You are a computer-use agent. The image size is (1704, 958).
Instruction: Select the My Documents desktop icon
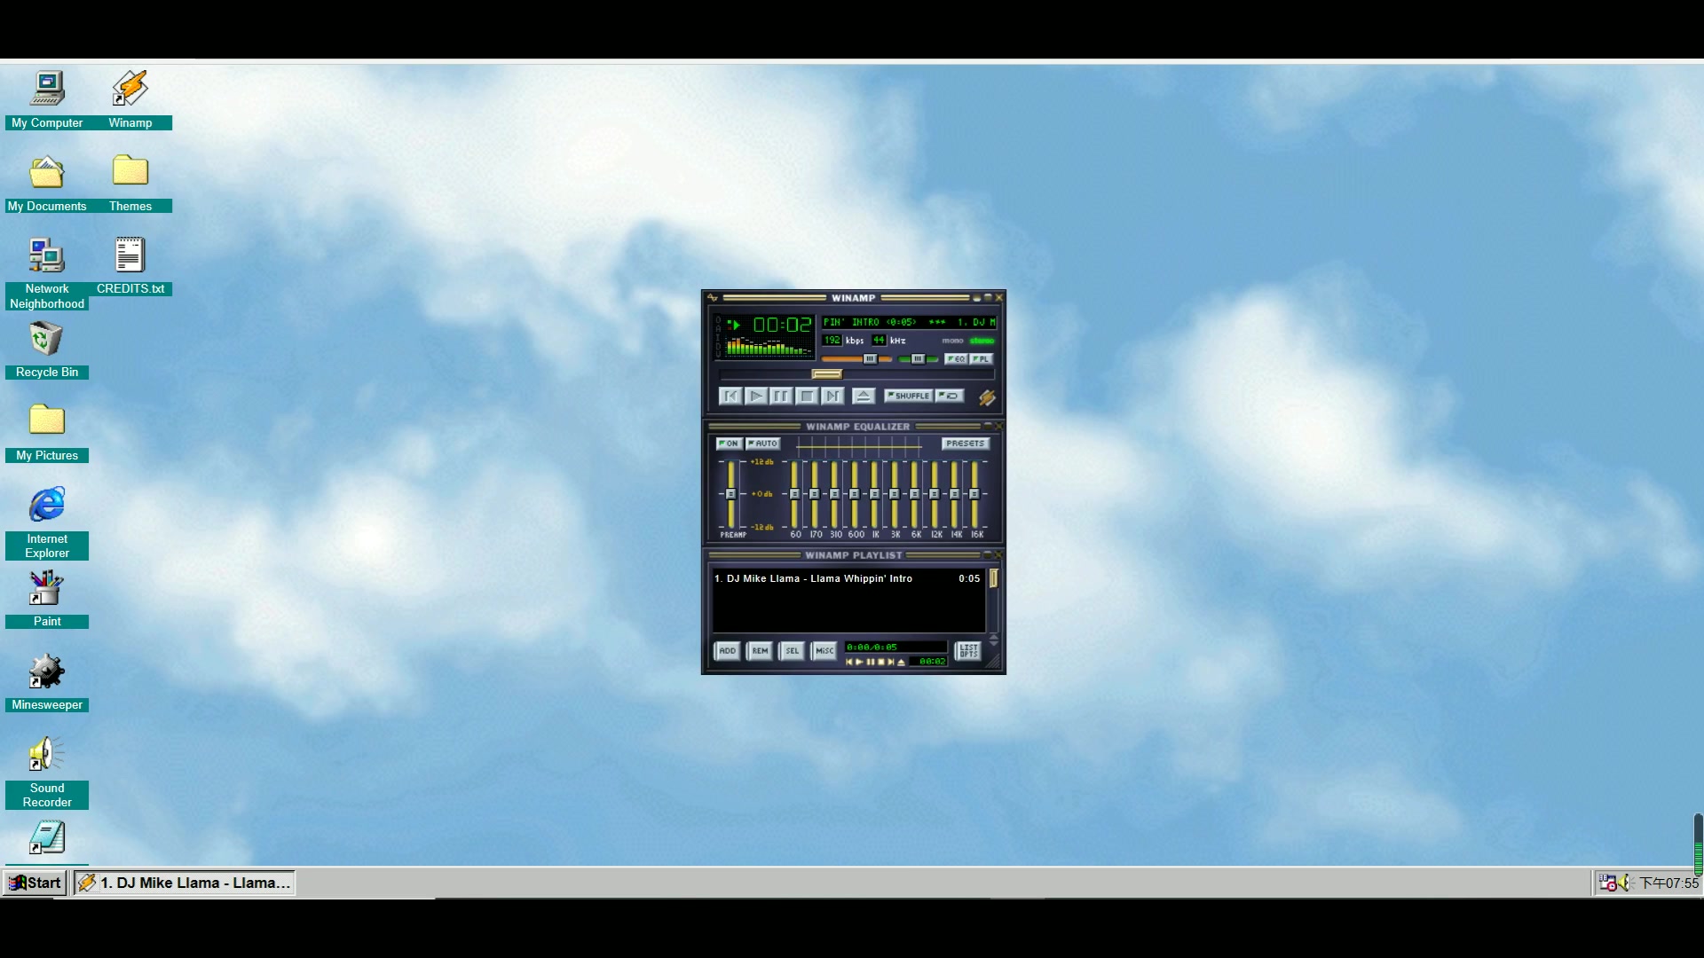(47, 183)
